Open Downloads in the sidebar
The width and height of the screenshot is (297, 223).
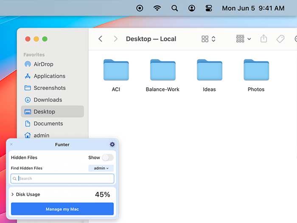point(53,100)
